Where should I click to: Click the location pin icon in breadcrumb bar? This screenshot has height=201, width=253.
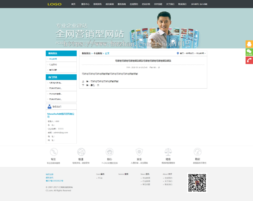tap(177, 53)
